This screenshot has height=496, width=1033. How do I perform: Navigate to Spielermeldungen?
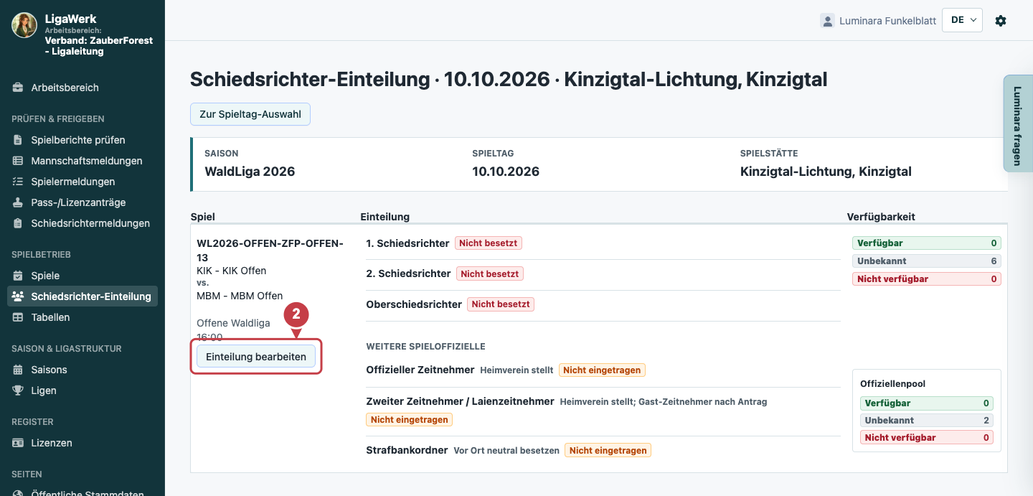click(82, 182)
